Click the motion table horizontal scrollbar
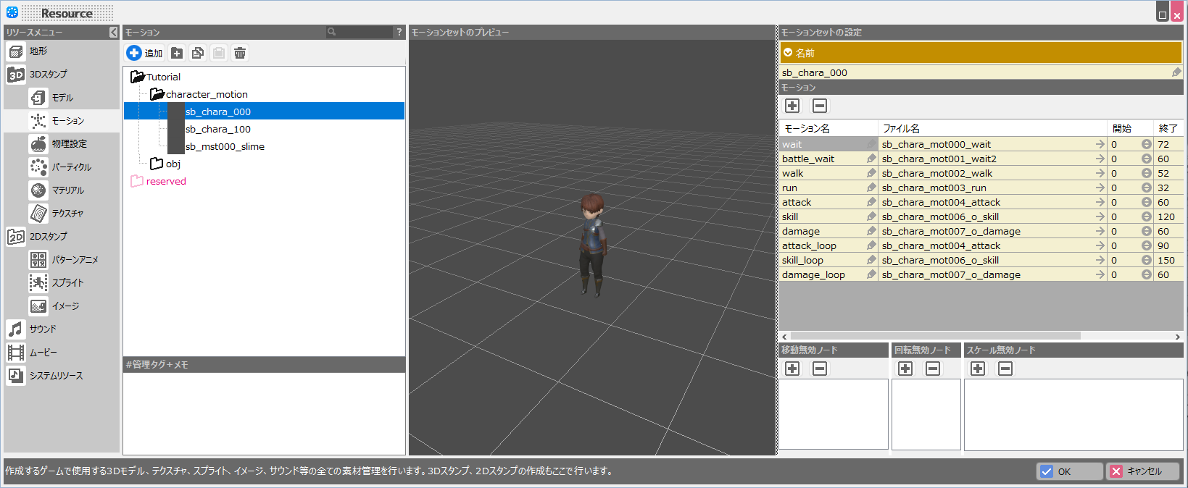This screenshot has width=1188, height=488. coord(935,337)
